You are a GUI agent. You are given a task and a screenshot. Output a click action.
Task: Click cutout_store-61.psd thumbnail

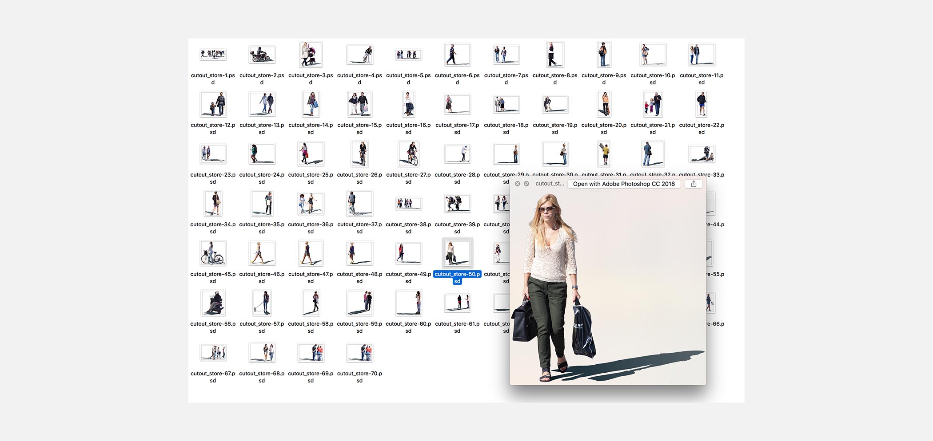[458, 303]
